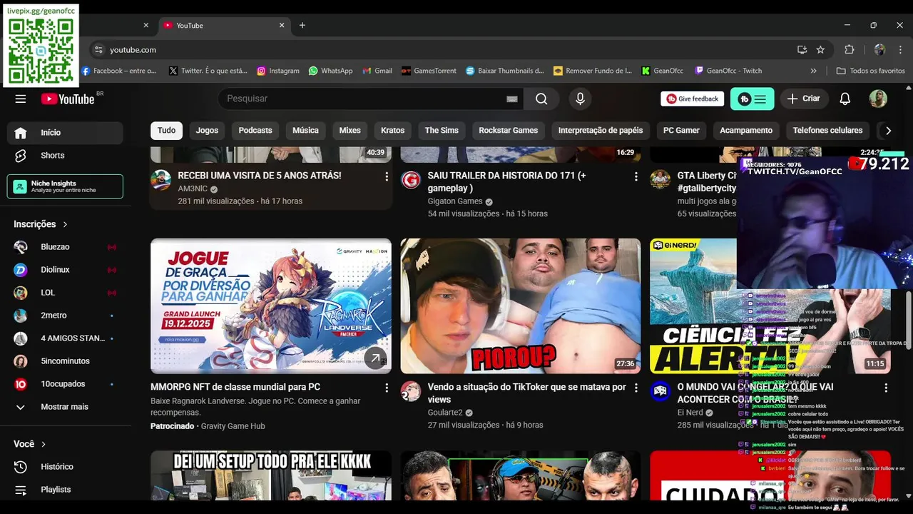Play the DEI UM SETUP TODO PRA ELE thumbnail
Viewport: 913px width, 514px height.
pyautogui.click(x=271, y=475)
